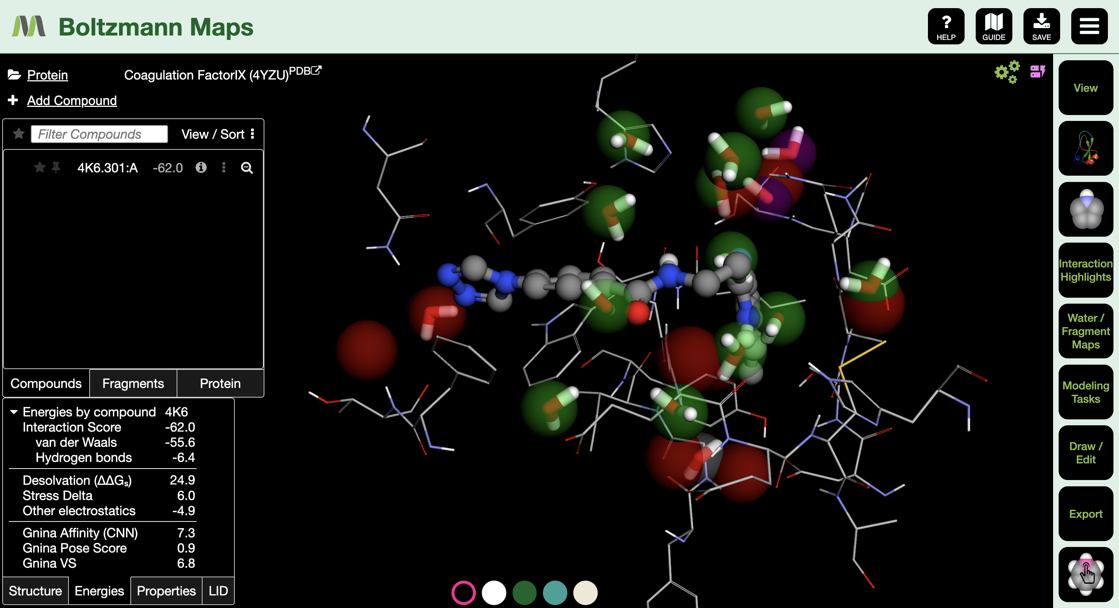Click the purple lightning panel icon
This screenshot has height=608, width=1119.
(1037, 71)
